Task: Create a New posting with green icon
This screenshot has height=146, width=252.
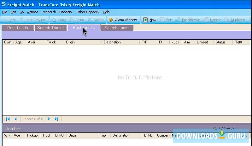Action: (x=145, y=20)
